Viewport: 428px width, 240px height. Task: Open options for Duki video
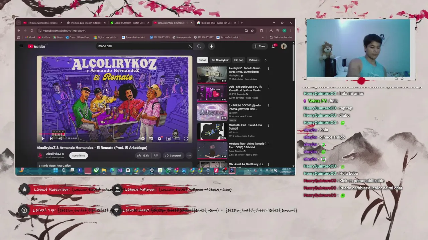pyautogui.click(x=268, y=87)
